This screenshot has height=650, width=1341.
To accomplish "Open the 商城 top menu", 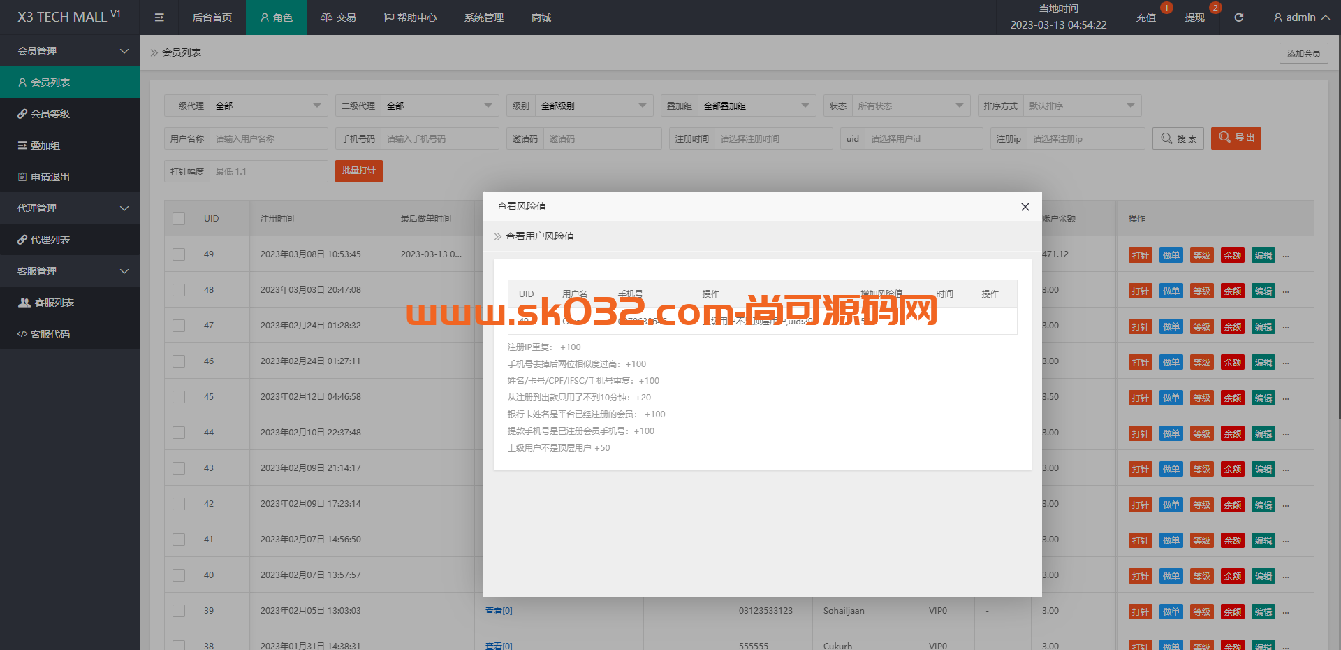I will tap(541, 17).
